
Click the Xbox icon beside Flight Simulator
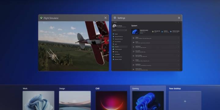[x=41, y=18]
